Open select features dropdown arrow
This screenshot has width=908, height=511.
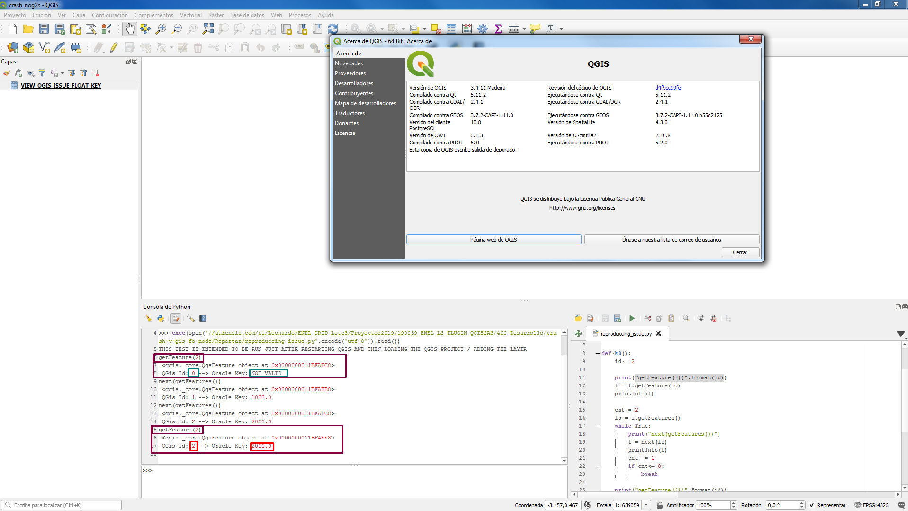[x=403, y=29]
